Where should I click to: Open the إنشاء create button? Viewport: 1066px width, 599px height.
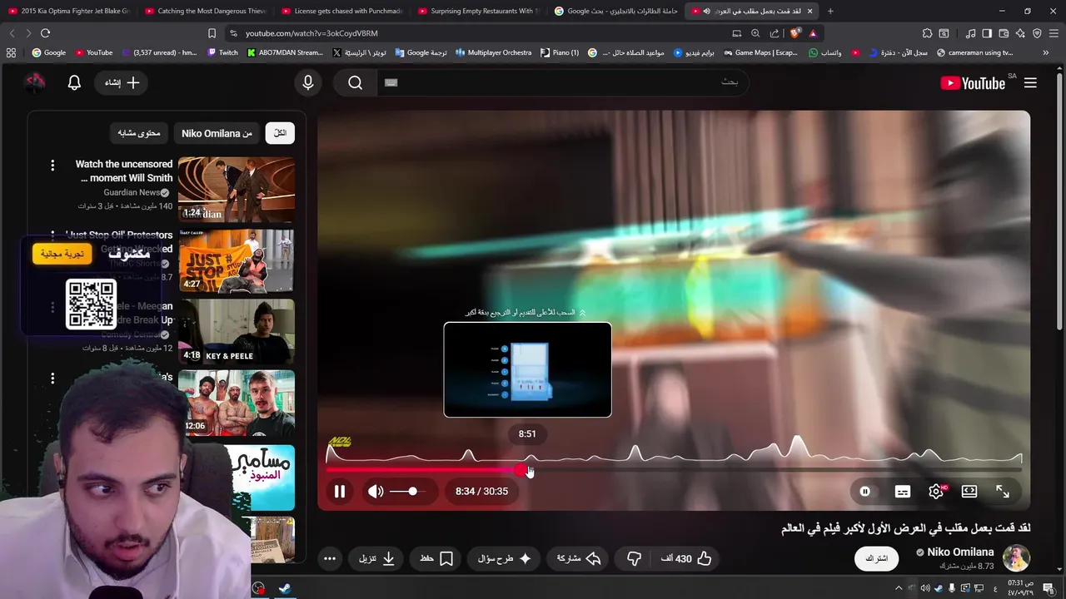[x=122, y=82]
